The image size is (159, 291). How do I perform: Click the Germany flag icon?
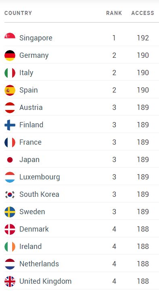(x=10, y=55)
